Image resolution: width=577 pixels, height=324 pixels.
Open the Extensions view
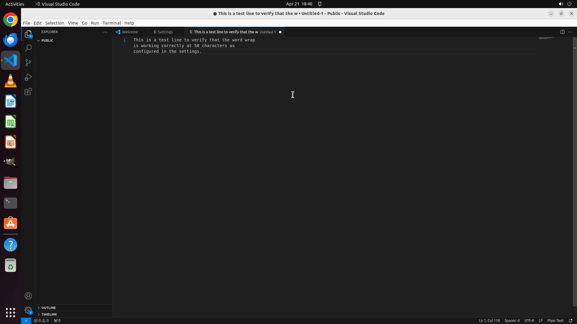pyautogui.click(x=28, y=91)
